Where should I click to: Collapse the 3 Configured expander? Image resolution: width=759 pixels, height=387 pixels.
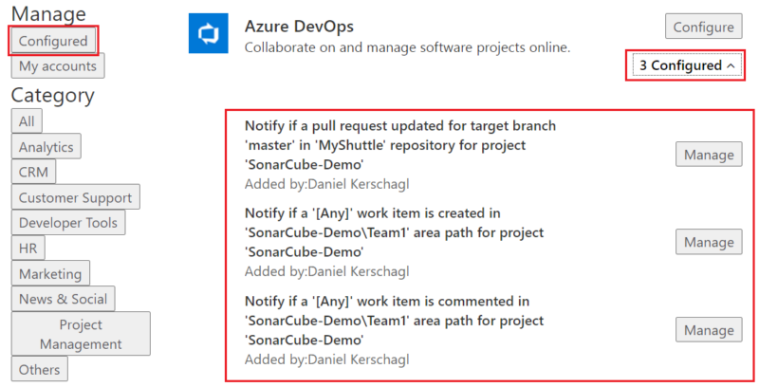click(x=686, y=65)
